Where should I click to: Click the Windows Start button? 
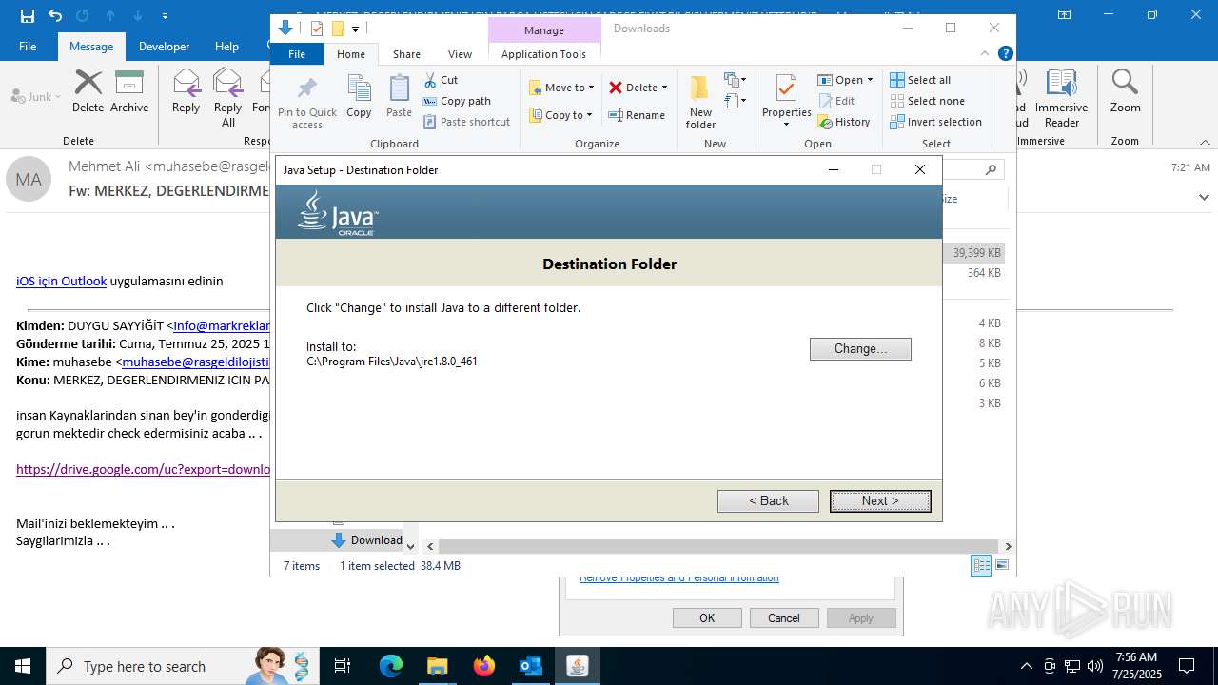click(x=22, y=666)
